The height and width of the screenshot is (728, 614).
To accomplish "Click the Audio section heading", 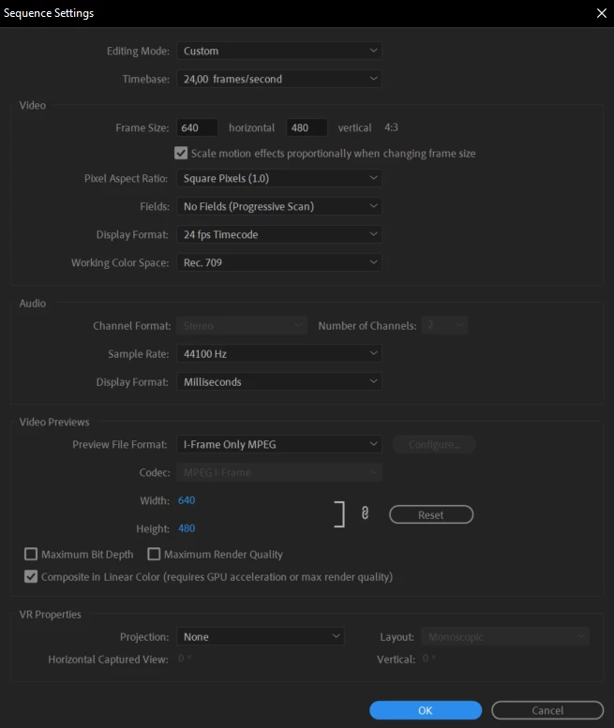I will [33, 304].
